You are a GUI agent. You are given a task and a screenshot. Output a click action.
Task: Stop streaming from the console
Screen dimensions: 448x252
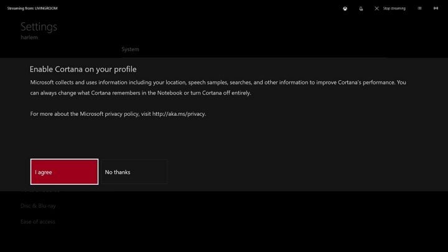[390, 9]
